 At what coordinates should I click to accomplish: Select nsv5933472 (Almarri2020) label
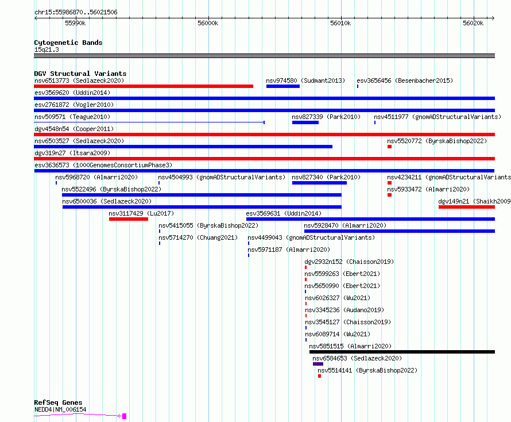[428, 189]
